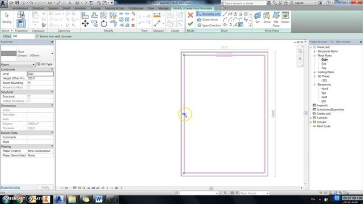Select Mirror - Pick Axis tool

coord(104,15)
